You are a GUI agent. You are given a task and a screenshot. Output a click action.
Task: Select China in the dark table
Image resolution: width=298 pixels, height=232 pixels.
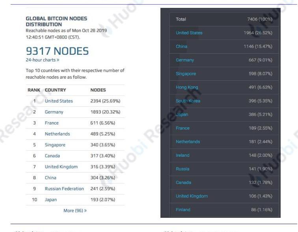[x=182, y=46]
